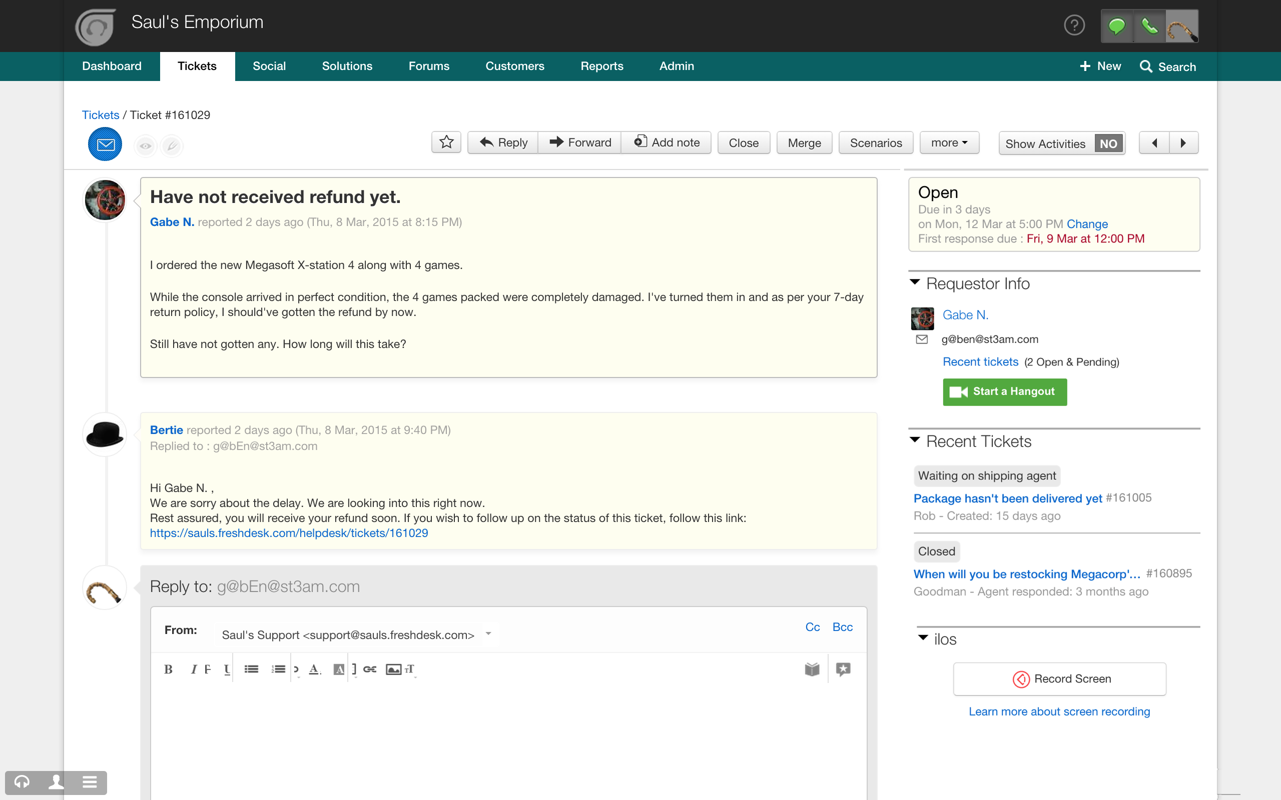Insert an image in the reply editor
1281x800 pixels.
pyautogui.click(x=393, y=669)
